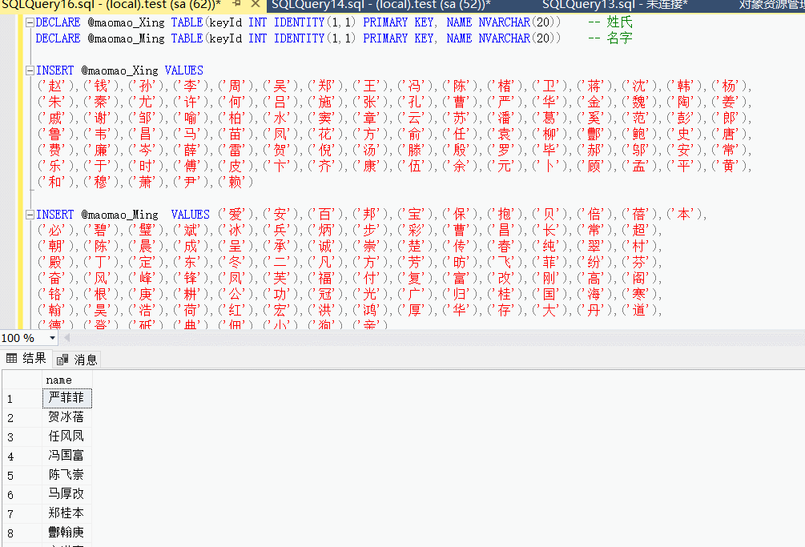Viewport: 805px width, 547px height.
Task: Select the name column header
Action: pos(66,380)
